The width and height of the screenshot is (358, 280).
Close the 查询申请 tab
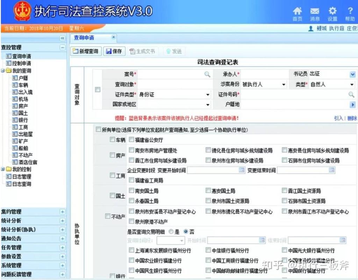pos(114,37)
